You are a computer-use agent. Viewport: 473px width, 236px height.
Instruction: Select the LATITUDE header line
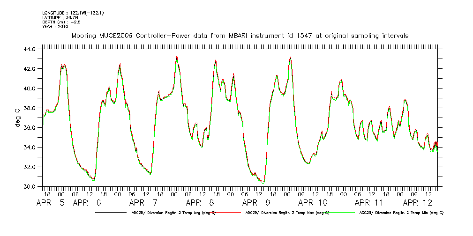pos(60,17)
